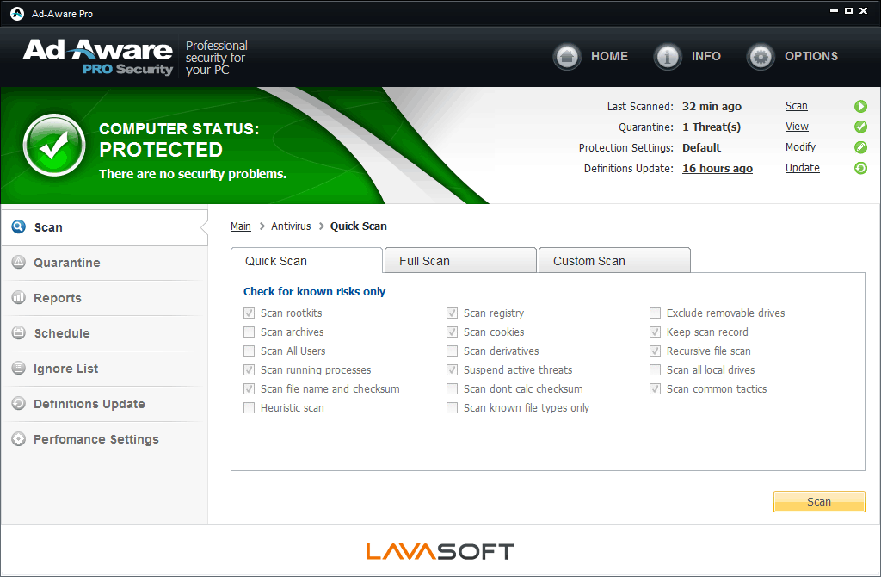
Task: Click the refresh icon beside Update
Action: pyautogui.click(x=860, y=168)
